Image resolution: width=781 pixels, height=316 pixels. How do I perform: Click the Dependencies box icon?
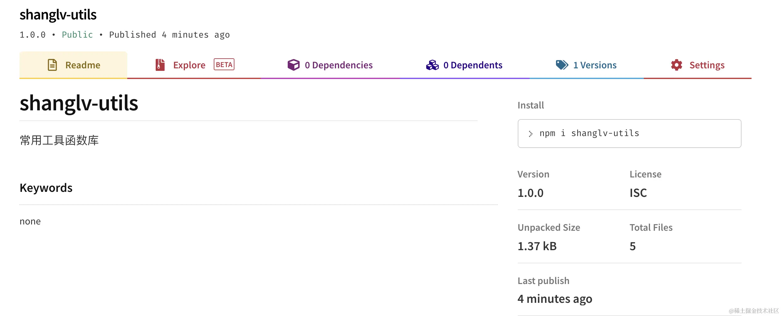[x=294, y=65]
